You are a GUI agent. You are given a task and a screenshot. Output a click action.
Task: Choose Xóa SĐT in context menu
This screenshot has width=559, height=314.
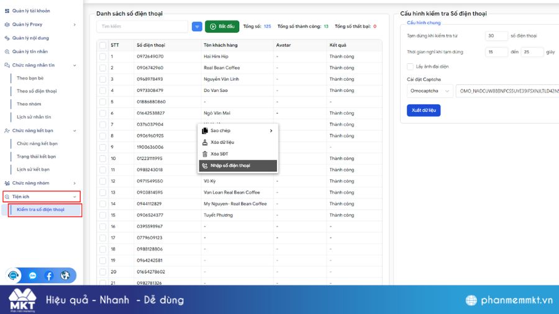pos(238,154)
